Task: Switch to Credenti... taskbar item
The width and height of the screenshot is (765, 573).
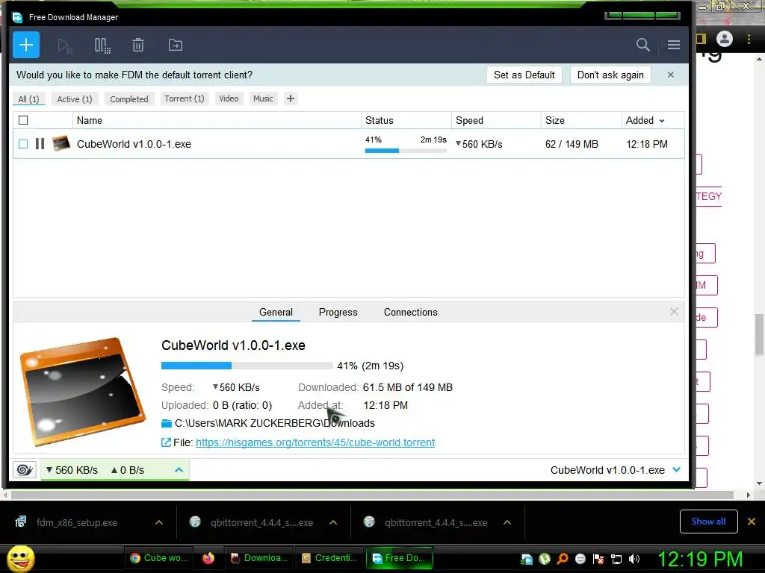Action: pos(329,558)
